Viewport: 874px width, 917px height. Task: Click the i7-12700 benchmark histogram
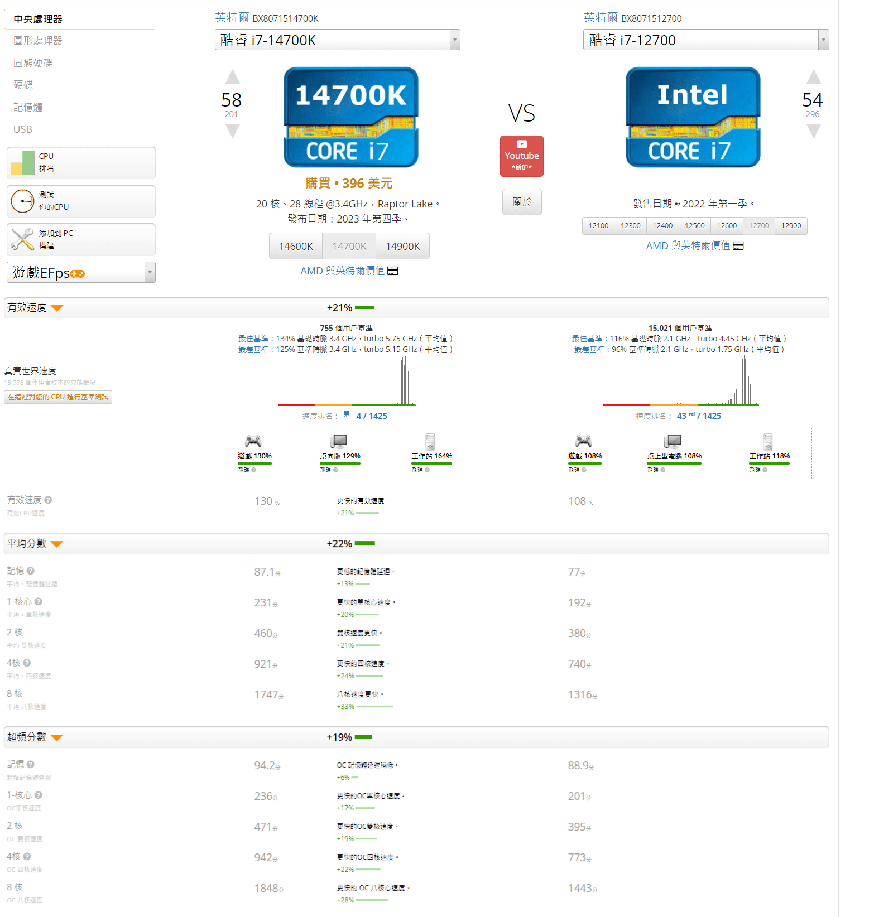681,382
